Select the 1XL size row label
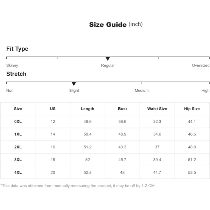Viewport: 210px width, 210px height. [x=18, y=134]
